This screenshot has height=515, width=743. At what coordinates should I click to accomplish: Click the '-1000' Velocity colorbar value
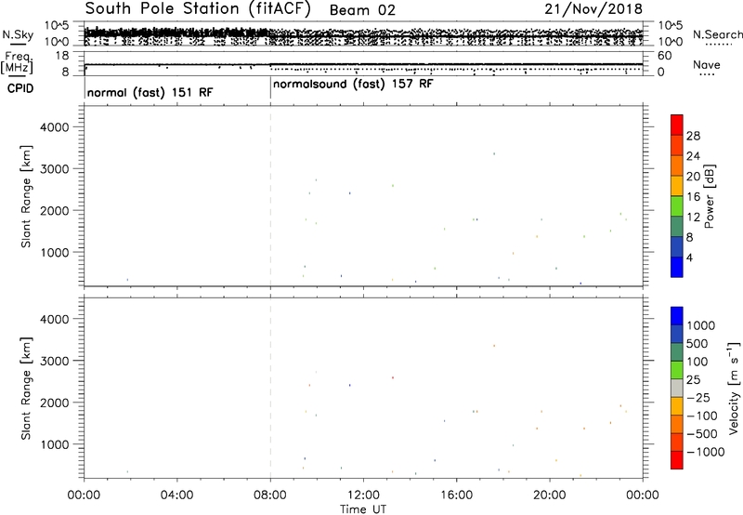pyautogui.click(x=706, y=452)
